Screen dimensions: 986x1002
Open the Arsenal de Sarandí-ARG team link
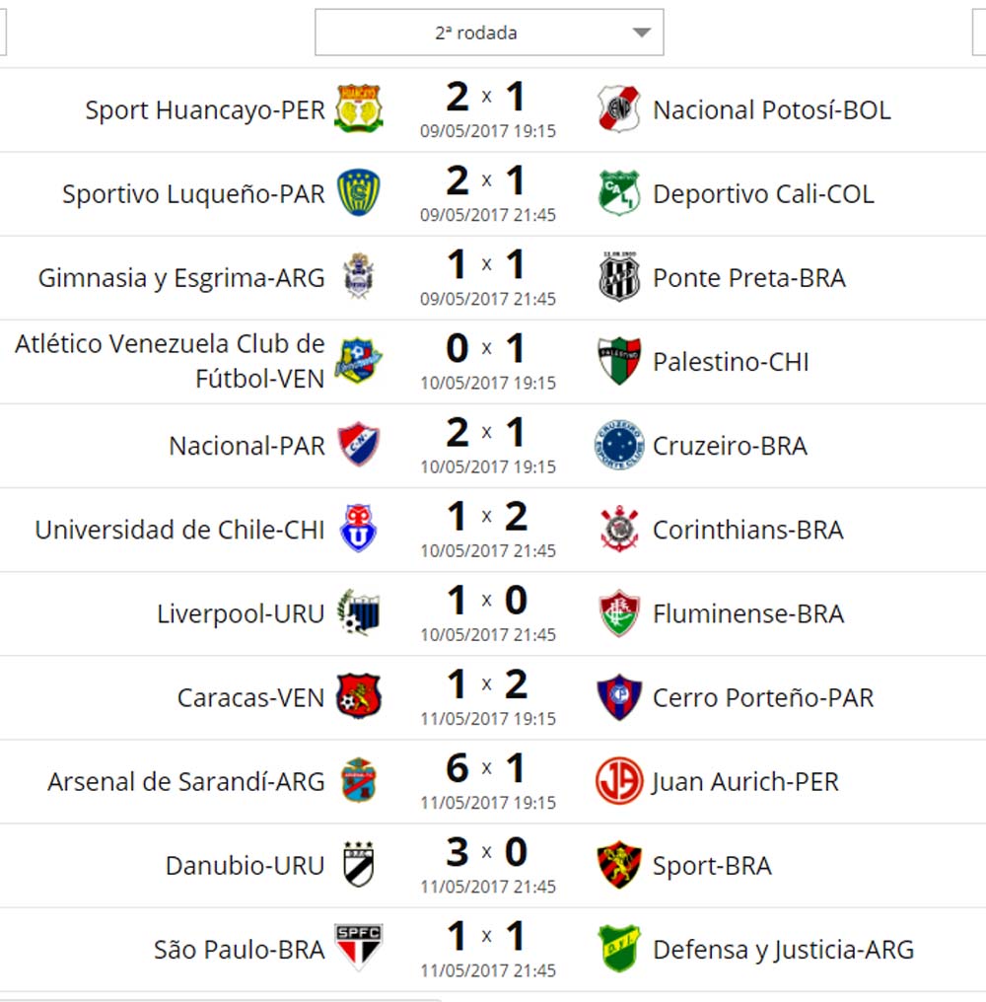[x=185, y=782]
